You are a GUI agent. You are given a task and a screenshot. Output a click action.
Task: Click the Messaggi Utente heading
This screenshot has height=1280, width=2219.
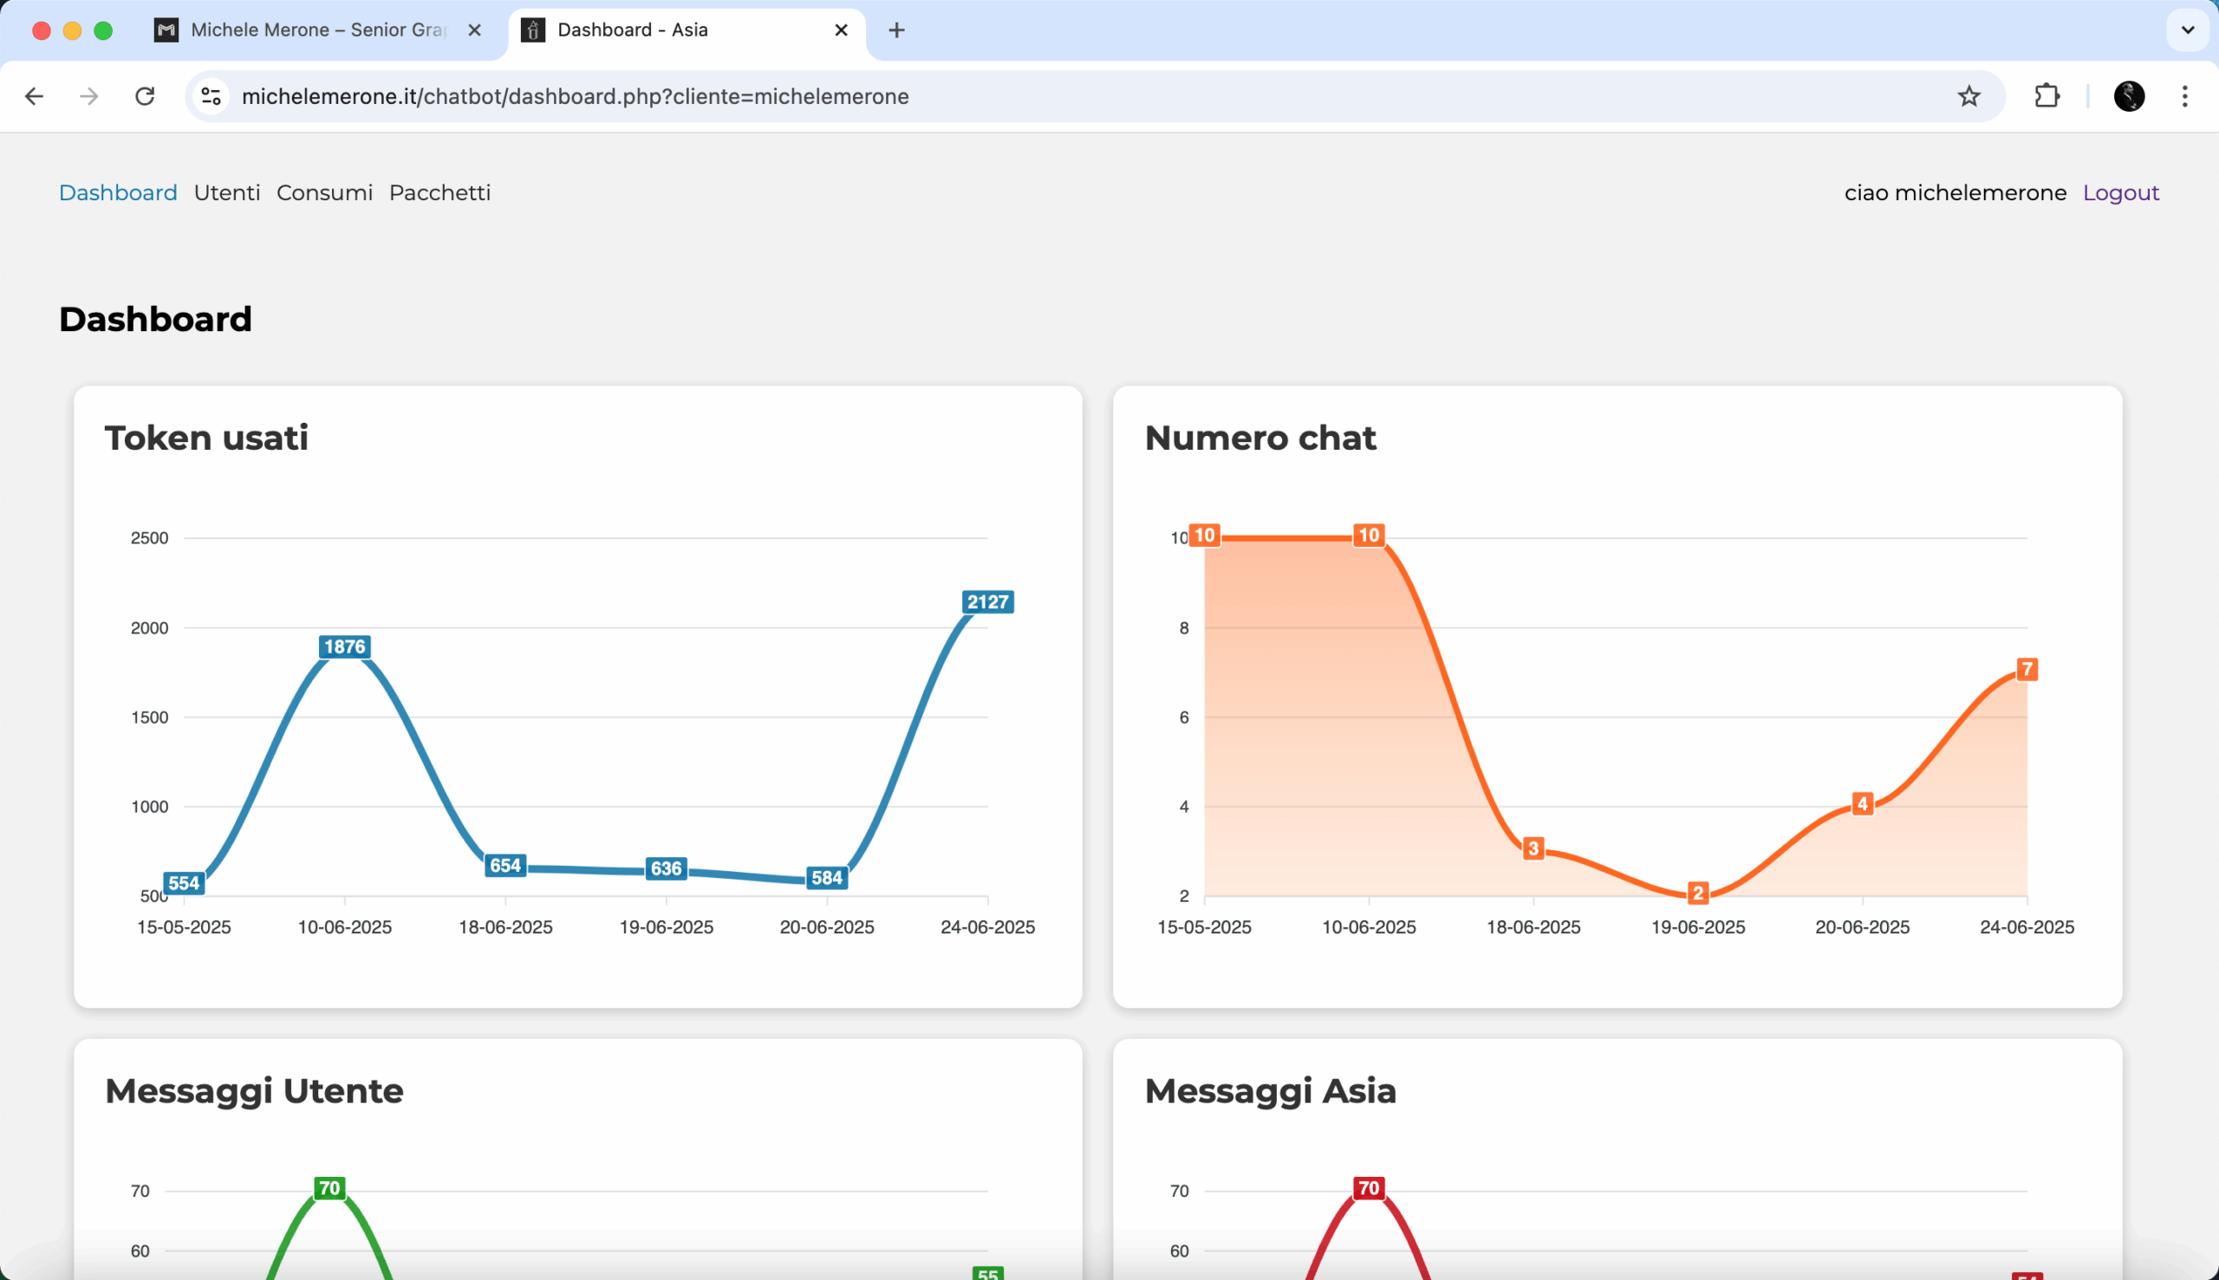point(254,1091)
